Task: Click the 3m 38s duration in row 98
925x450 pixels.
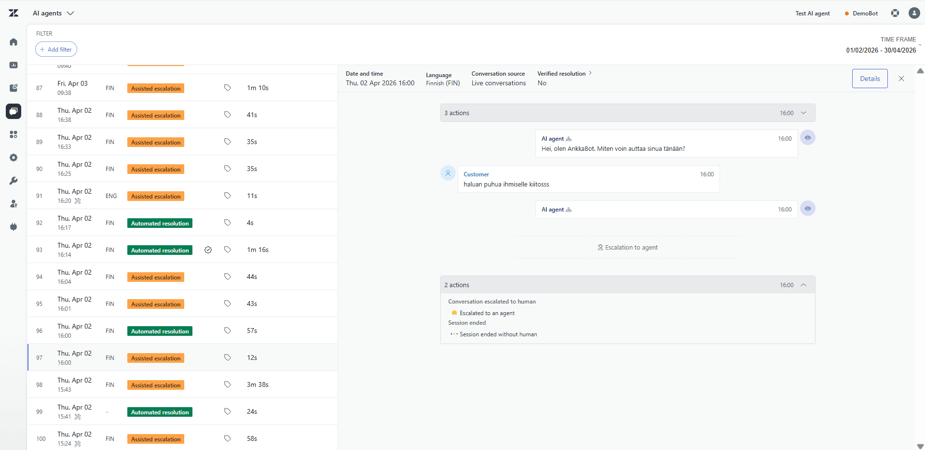Action: [x=258, y=384]
